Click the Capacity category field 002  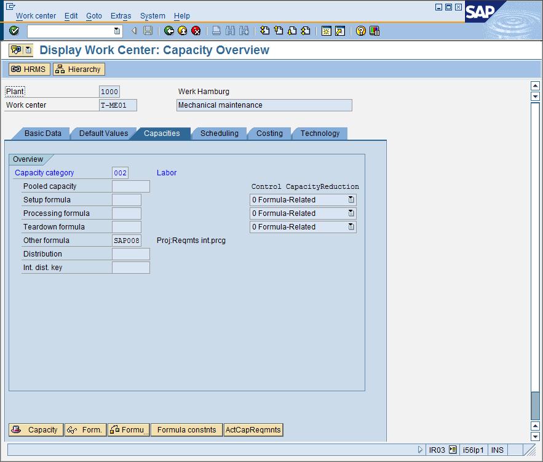pyautogui.click(x=120, y=173)
